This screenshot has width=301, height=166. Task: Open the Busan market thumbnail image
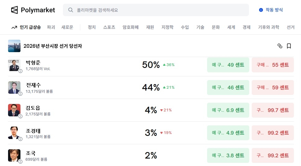pyautogui.click(x=14, y=46)
